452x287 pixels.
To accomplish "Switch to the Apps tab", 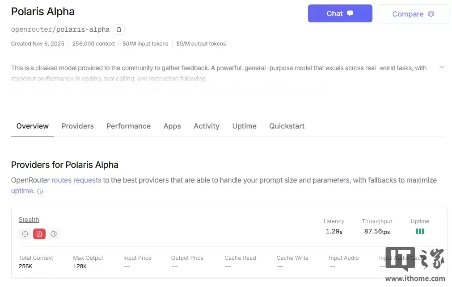I will click(172, 126).
